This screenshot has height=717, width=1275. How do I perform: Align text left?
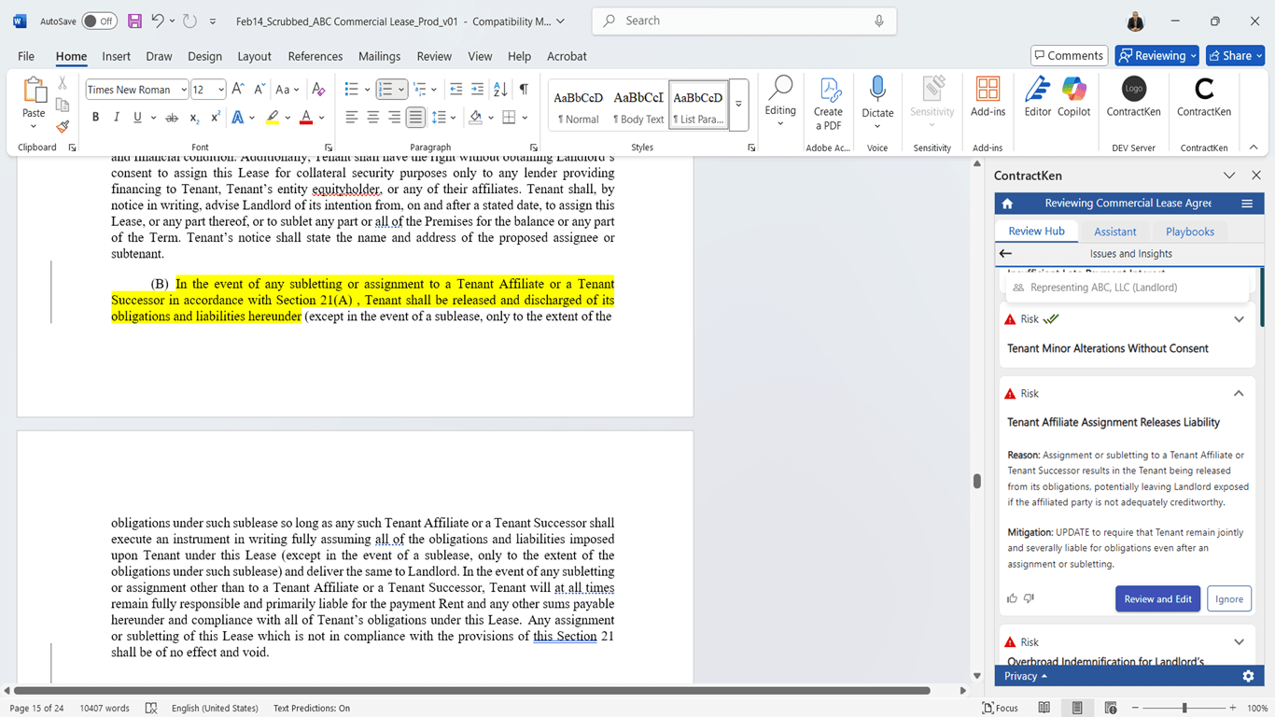[352, 118]
